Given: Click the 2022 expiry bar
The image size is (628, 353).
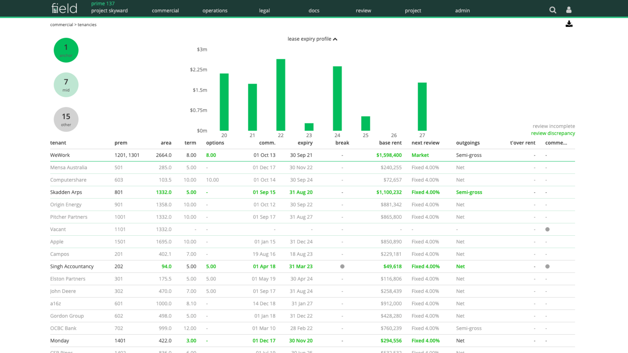Looking at the screenshot, I should (x=281, y=95).
